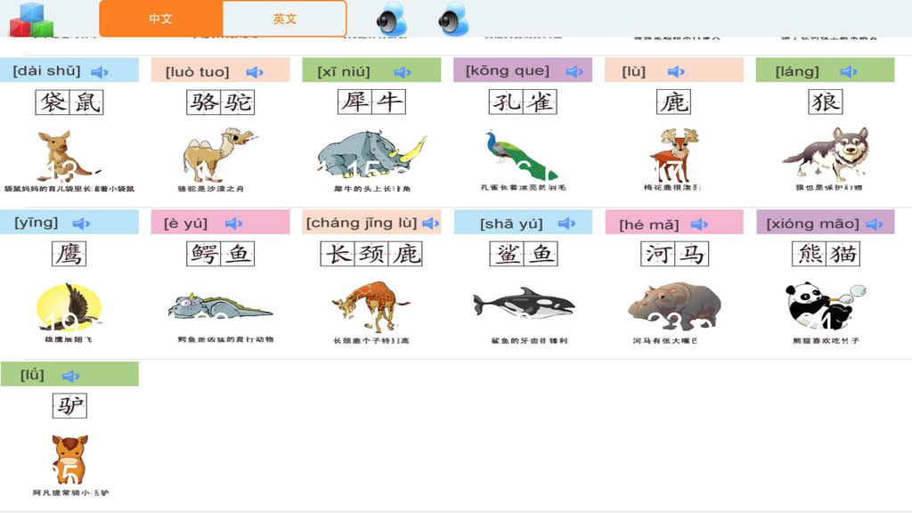The height and width of the screenshot is (513, 912).
Task: Click the characters 袋鼠
Action: [69, 102]
